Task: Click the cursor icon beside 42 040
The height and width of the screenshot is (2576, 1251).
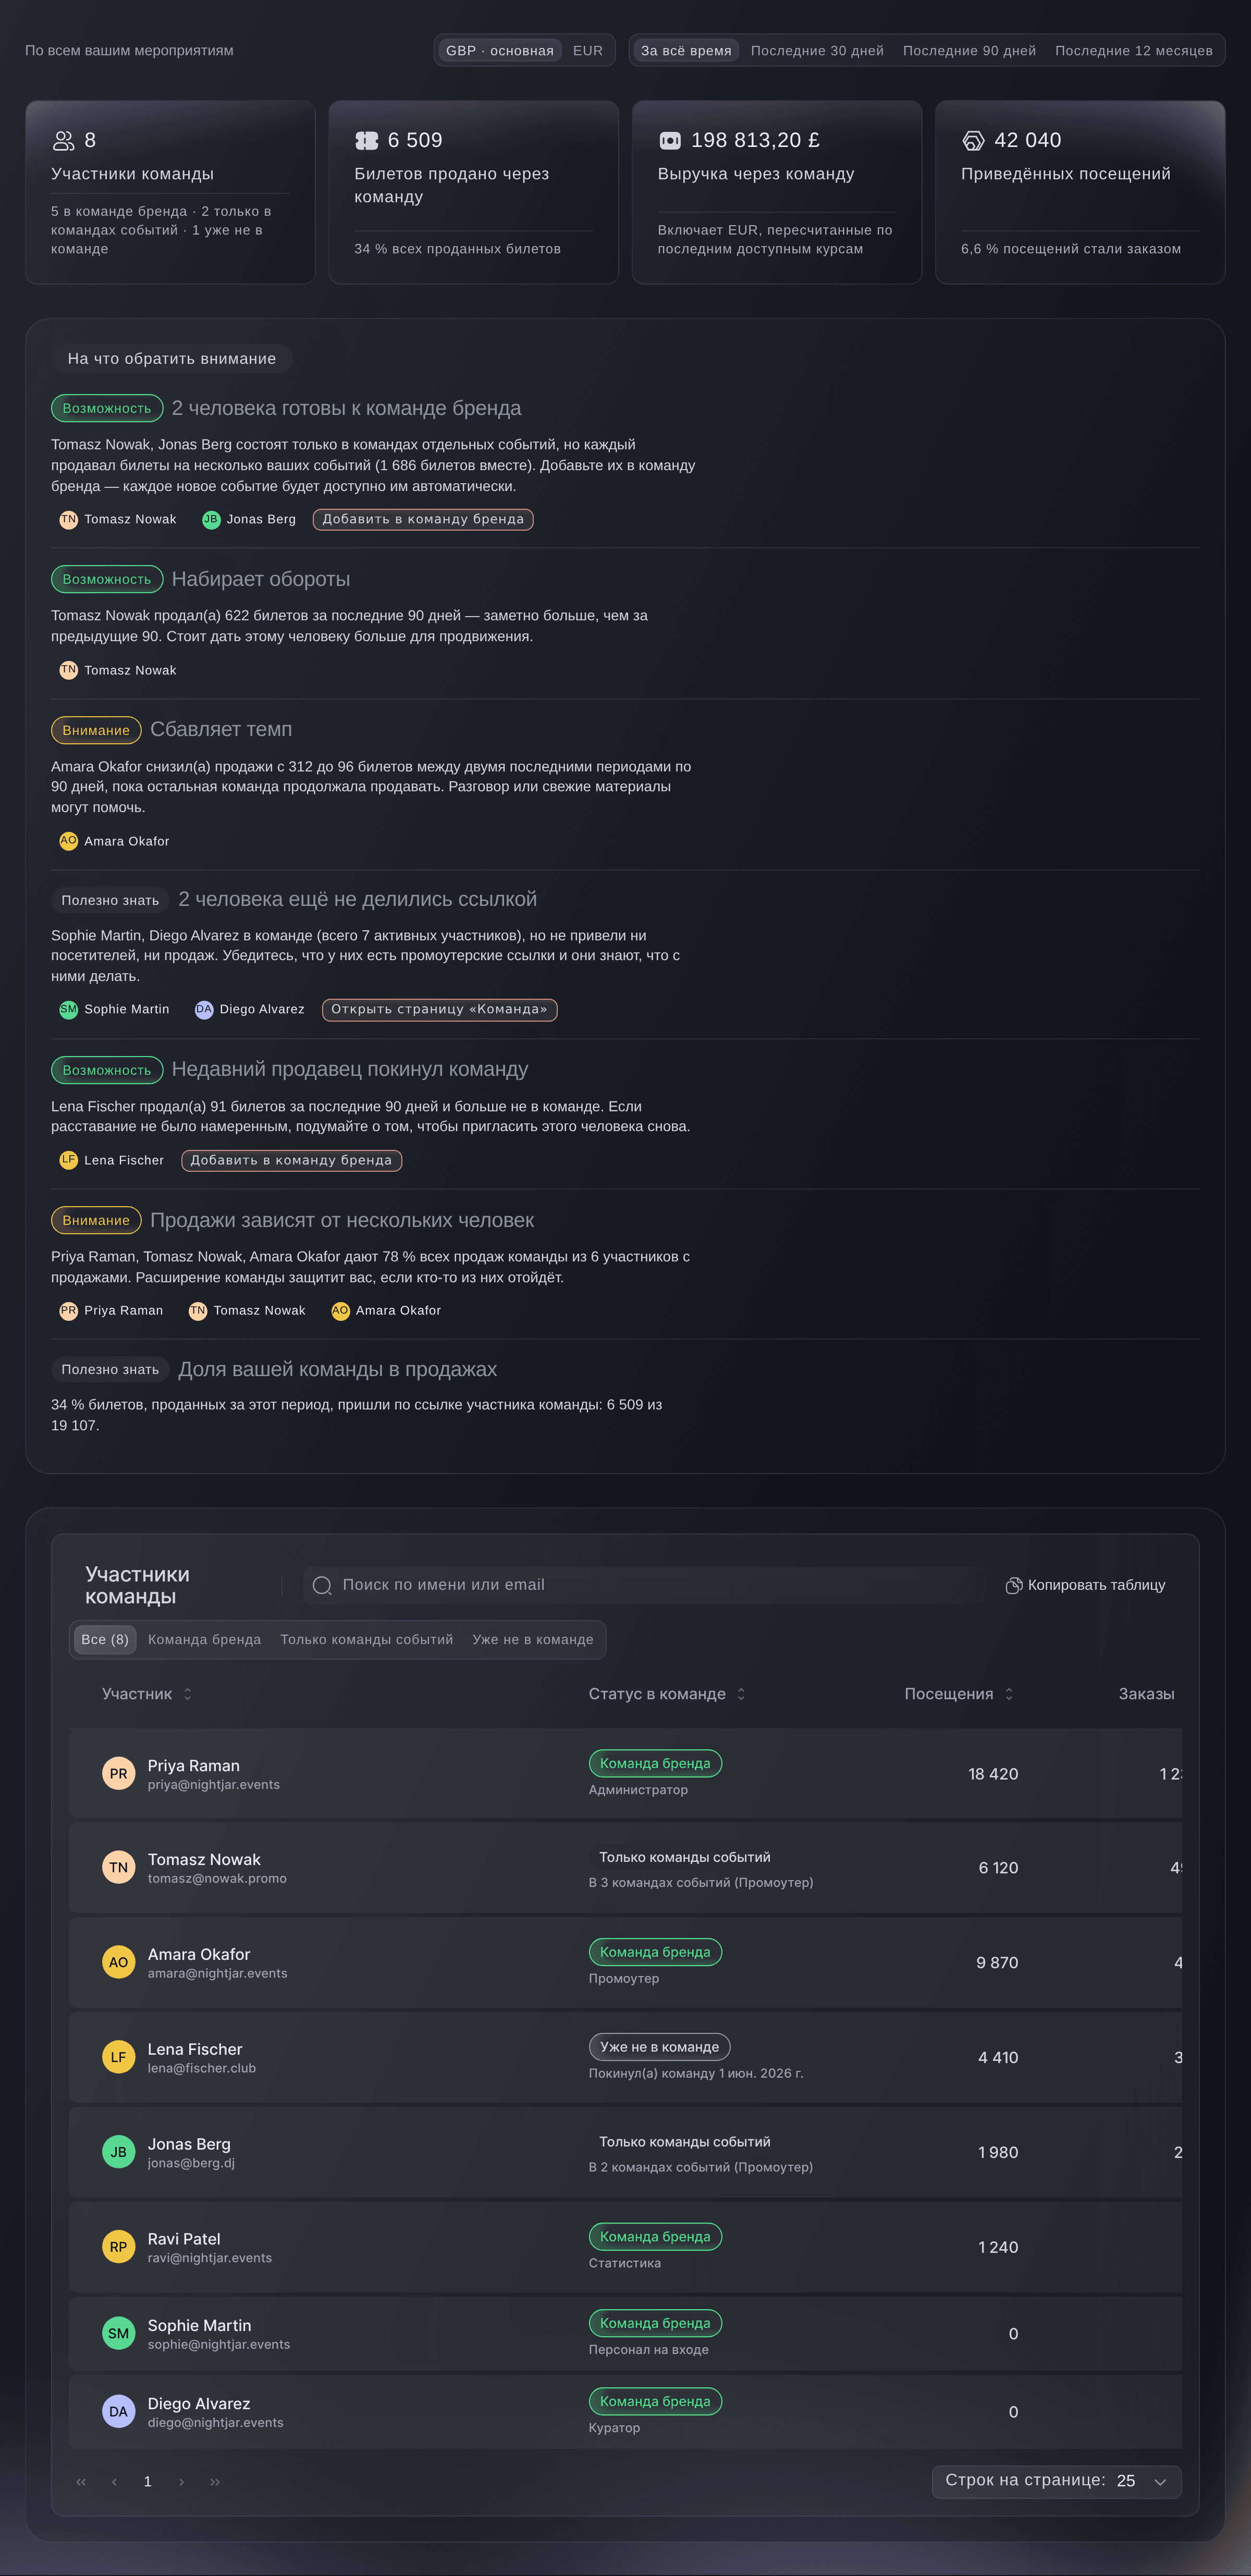Action: [x=973, y=141]
